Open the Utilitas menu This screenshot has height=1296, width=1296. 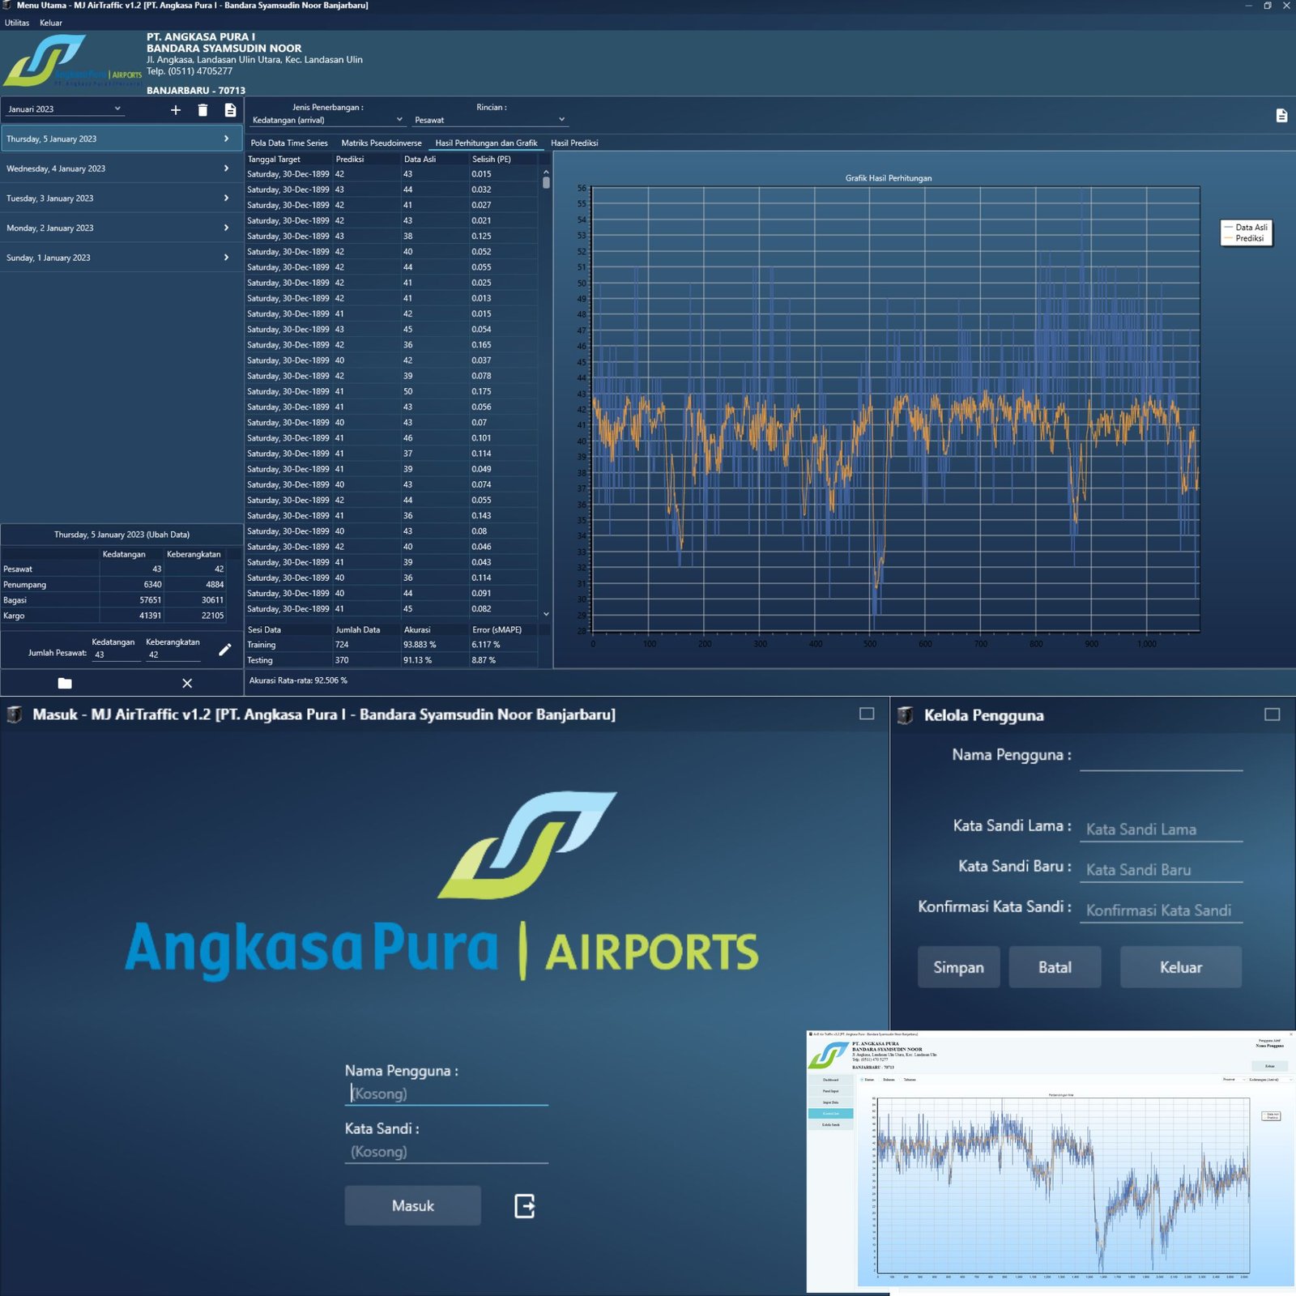point(17,23)
